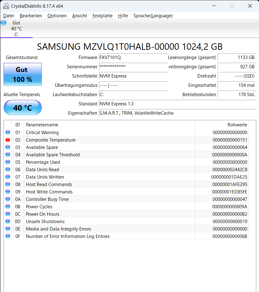Click the status dot beside Power Cycles

(7, 206)
